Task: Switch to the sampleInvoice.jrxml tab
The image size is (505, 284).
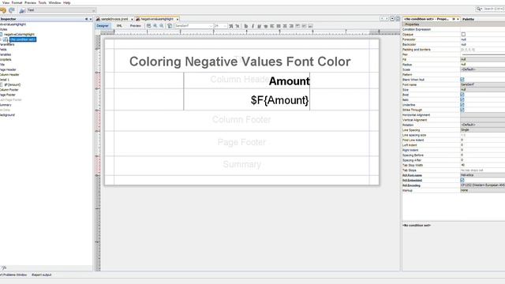Action: tap(114, 19)
